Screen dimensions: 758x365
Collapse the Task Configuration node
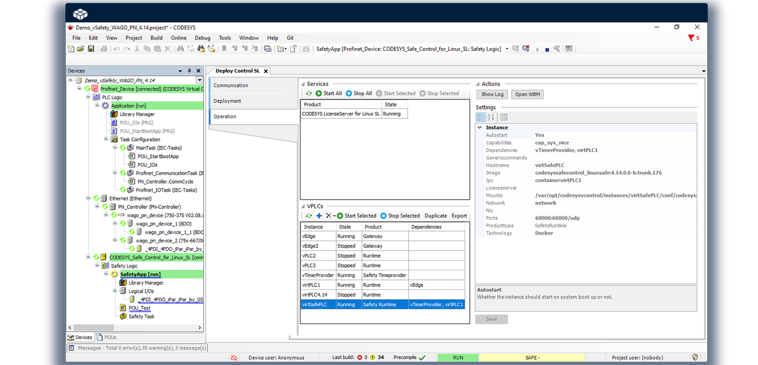106,139
